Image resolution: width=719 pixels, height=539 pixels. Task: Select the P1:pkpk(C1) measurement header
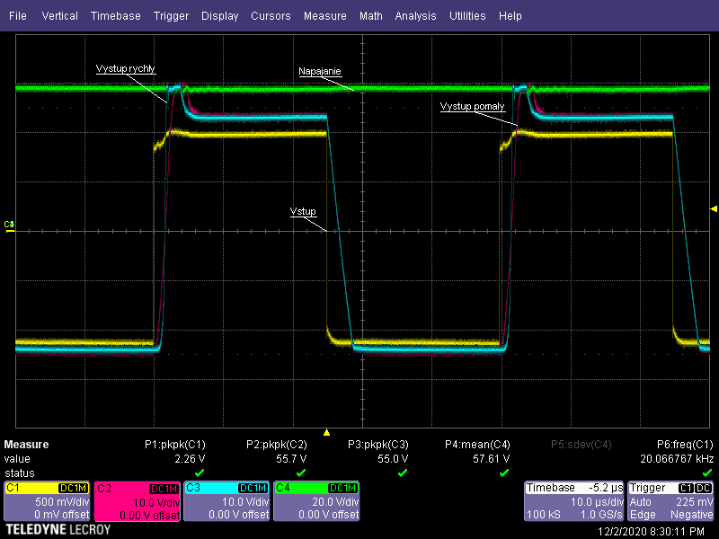tap(175, 445)
